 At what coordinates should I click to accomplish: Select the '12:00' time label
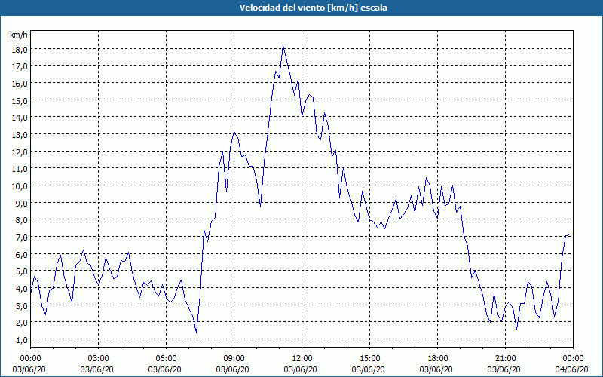302,359
